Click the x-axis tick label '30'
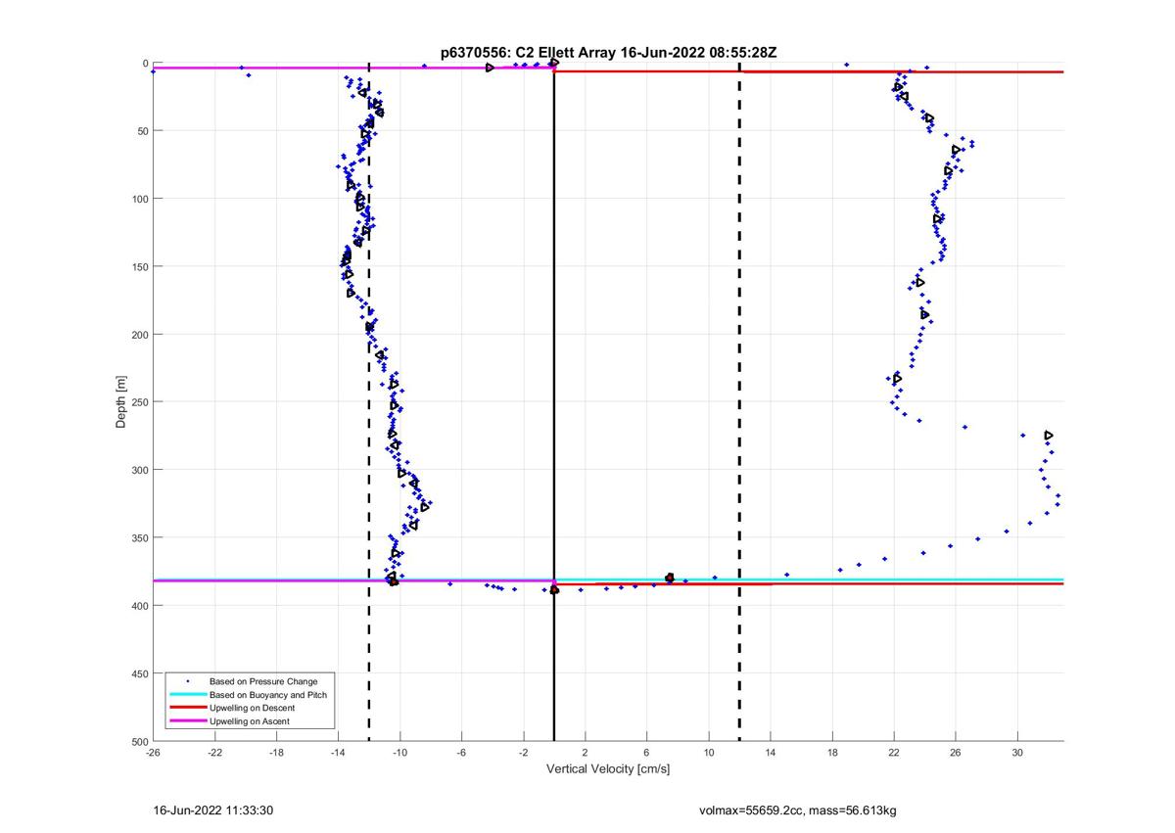The image size is (1175, 833). pyautogui.click(x=1017, y=752)
